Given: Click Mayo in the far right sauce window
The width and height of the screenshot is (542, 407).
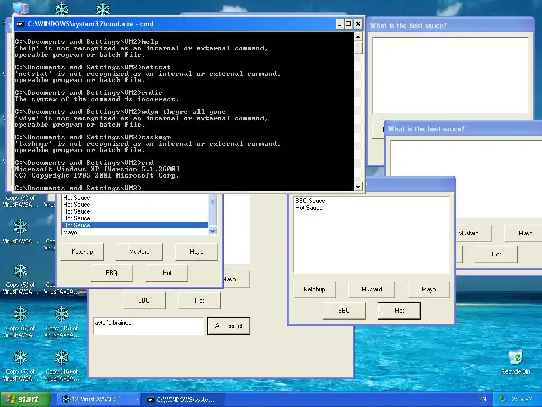Looking at the screenshot, I should (523, 233).
